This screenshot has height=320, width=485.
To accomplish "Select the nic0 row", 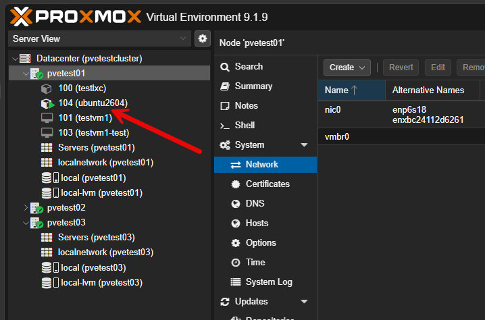I will click(401, 114).
